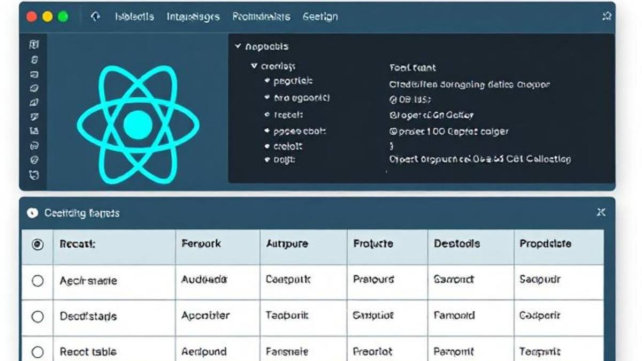Image resolution: width=642 pixels, height=361 pixels.
Task: Click the bottommost icon in the left sidebar
Action: click(34, 174)
